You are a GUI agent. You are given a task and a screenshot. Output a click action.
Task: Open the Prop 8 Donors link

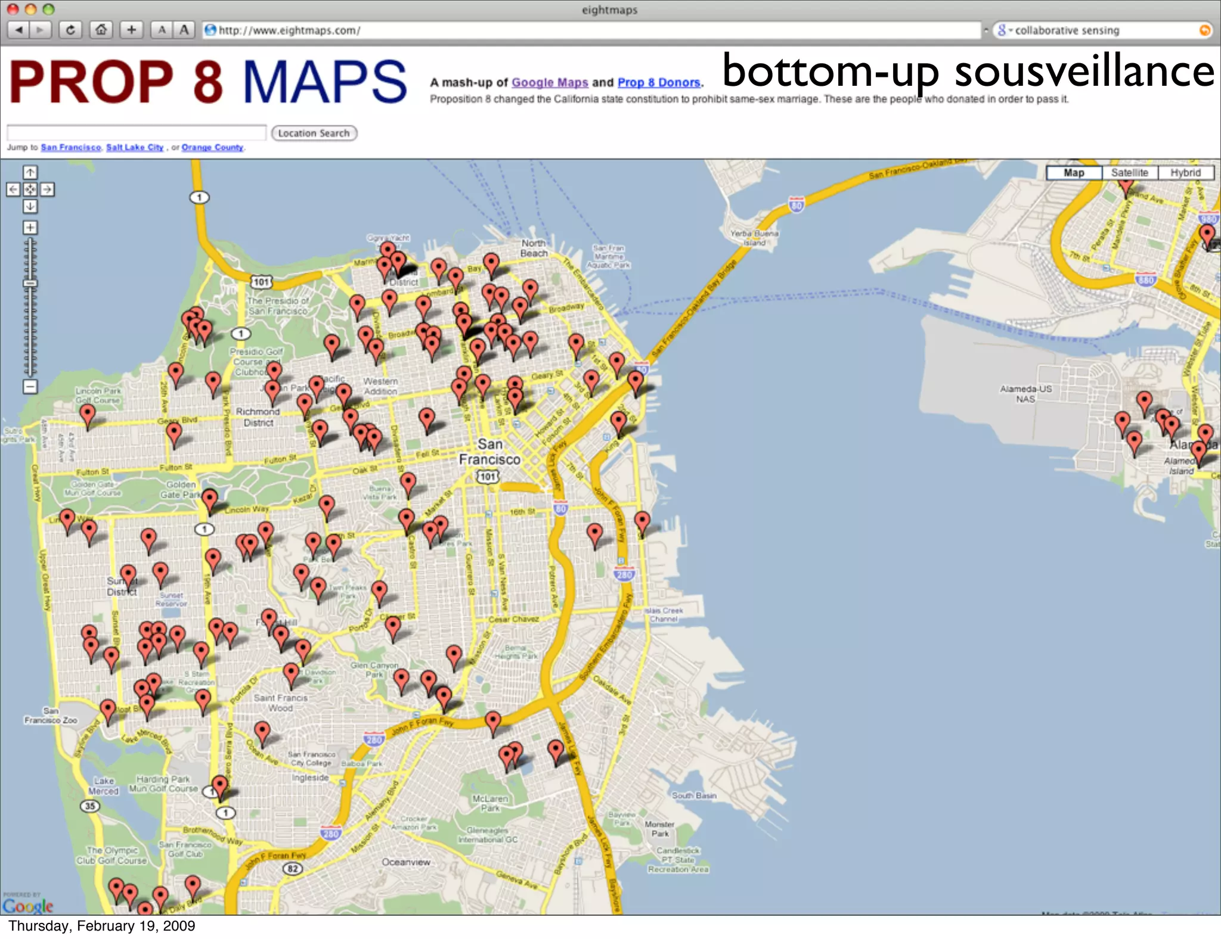pyautogui.click(x=658, y=83)
